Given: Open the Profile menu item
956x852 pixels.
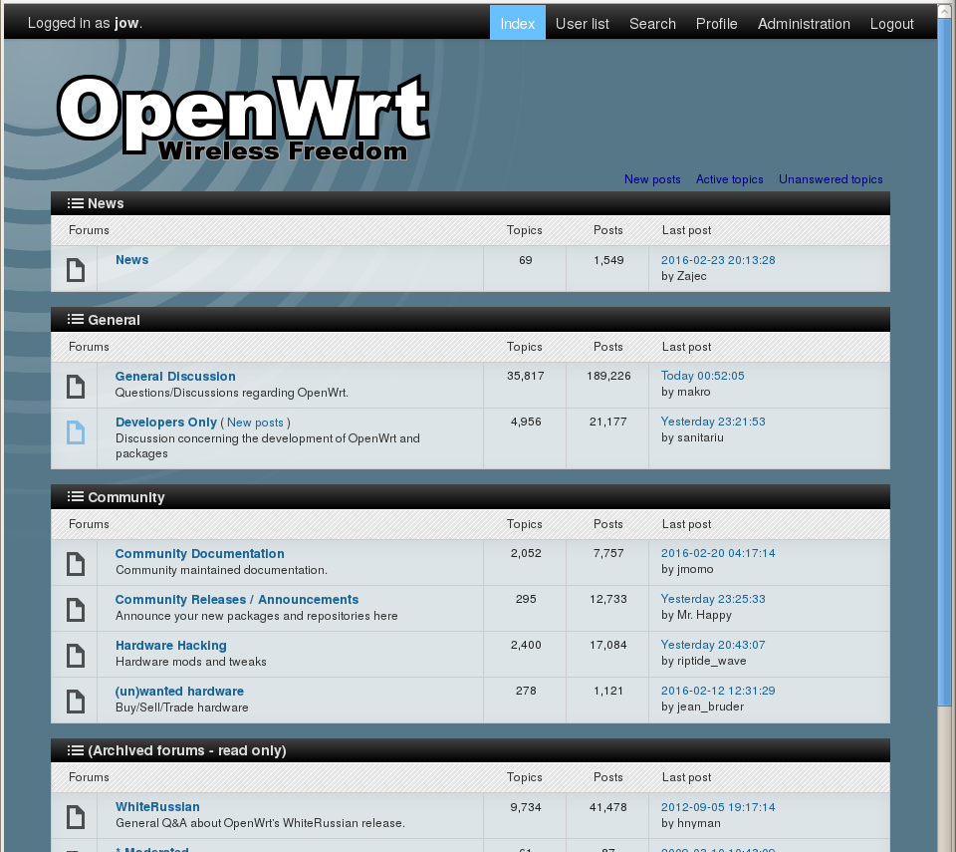Looking at the screenshot, I should tap(716, 24).
